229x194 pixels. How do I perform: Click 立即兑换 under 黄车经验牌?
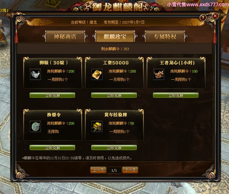[x=114, y=148]
